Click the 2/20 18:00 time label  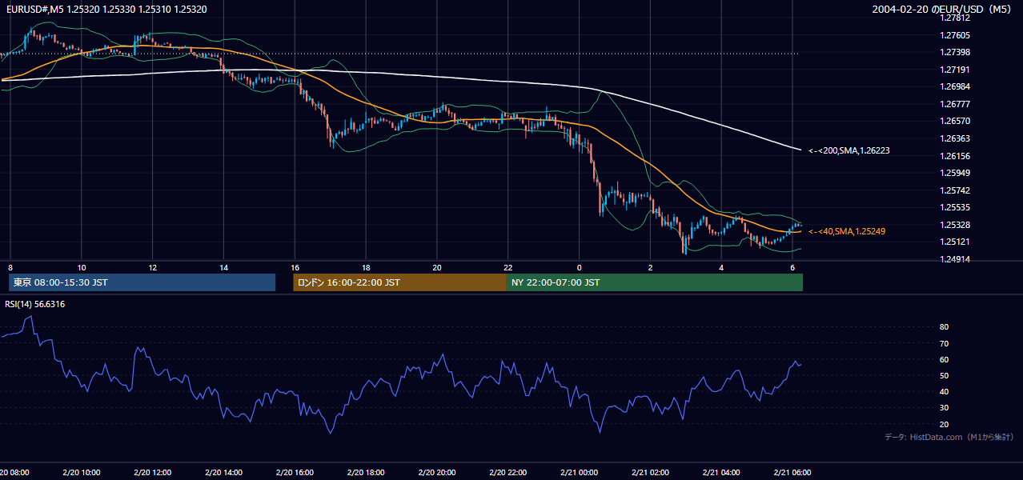click(x=366, y=472)
